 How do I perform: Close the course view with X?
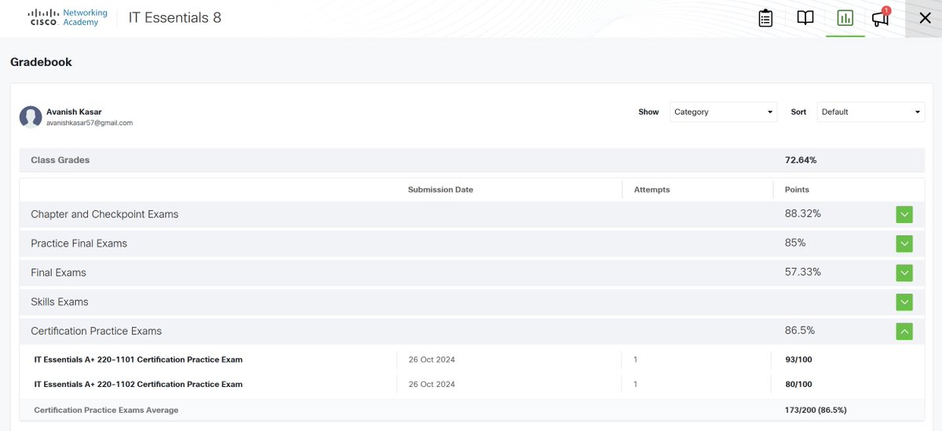[924, 18]
